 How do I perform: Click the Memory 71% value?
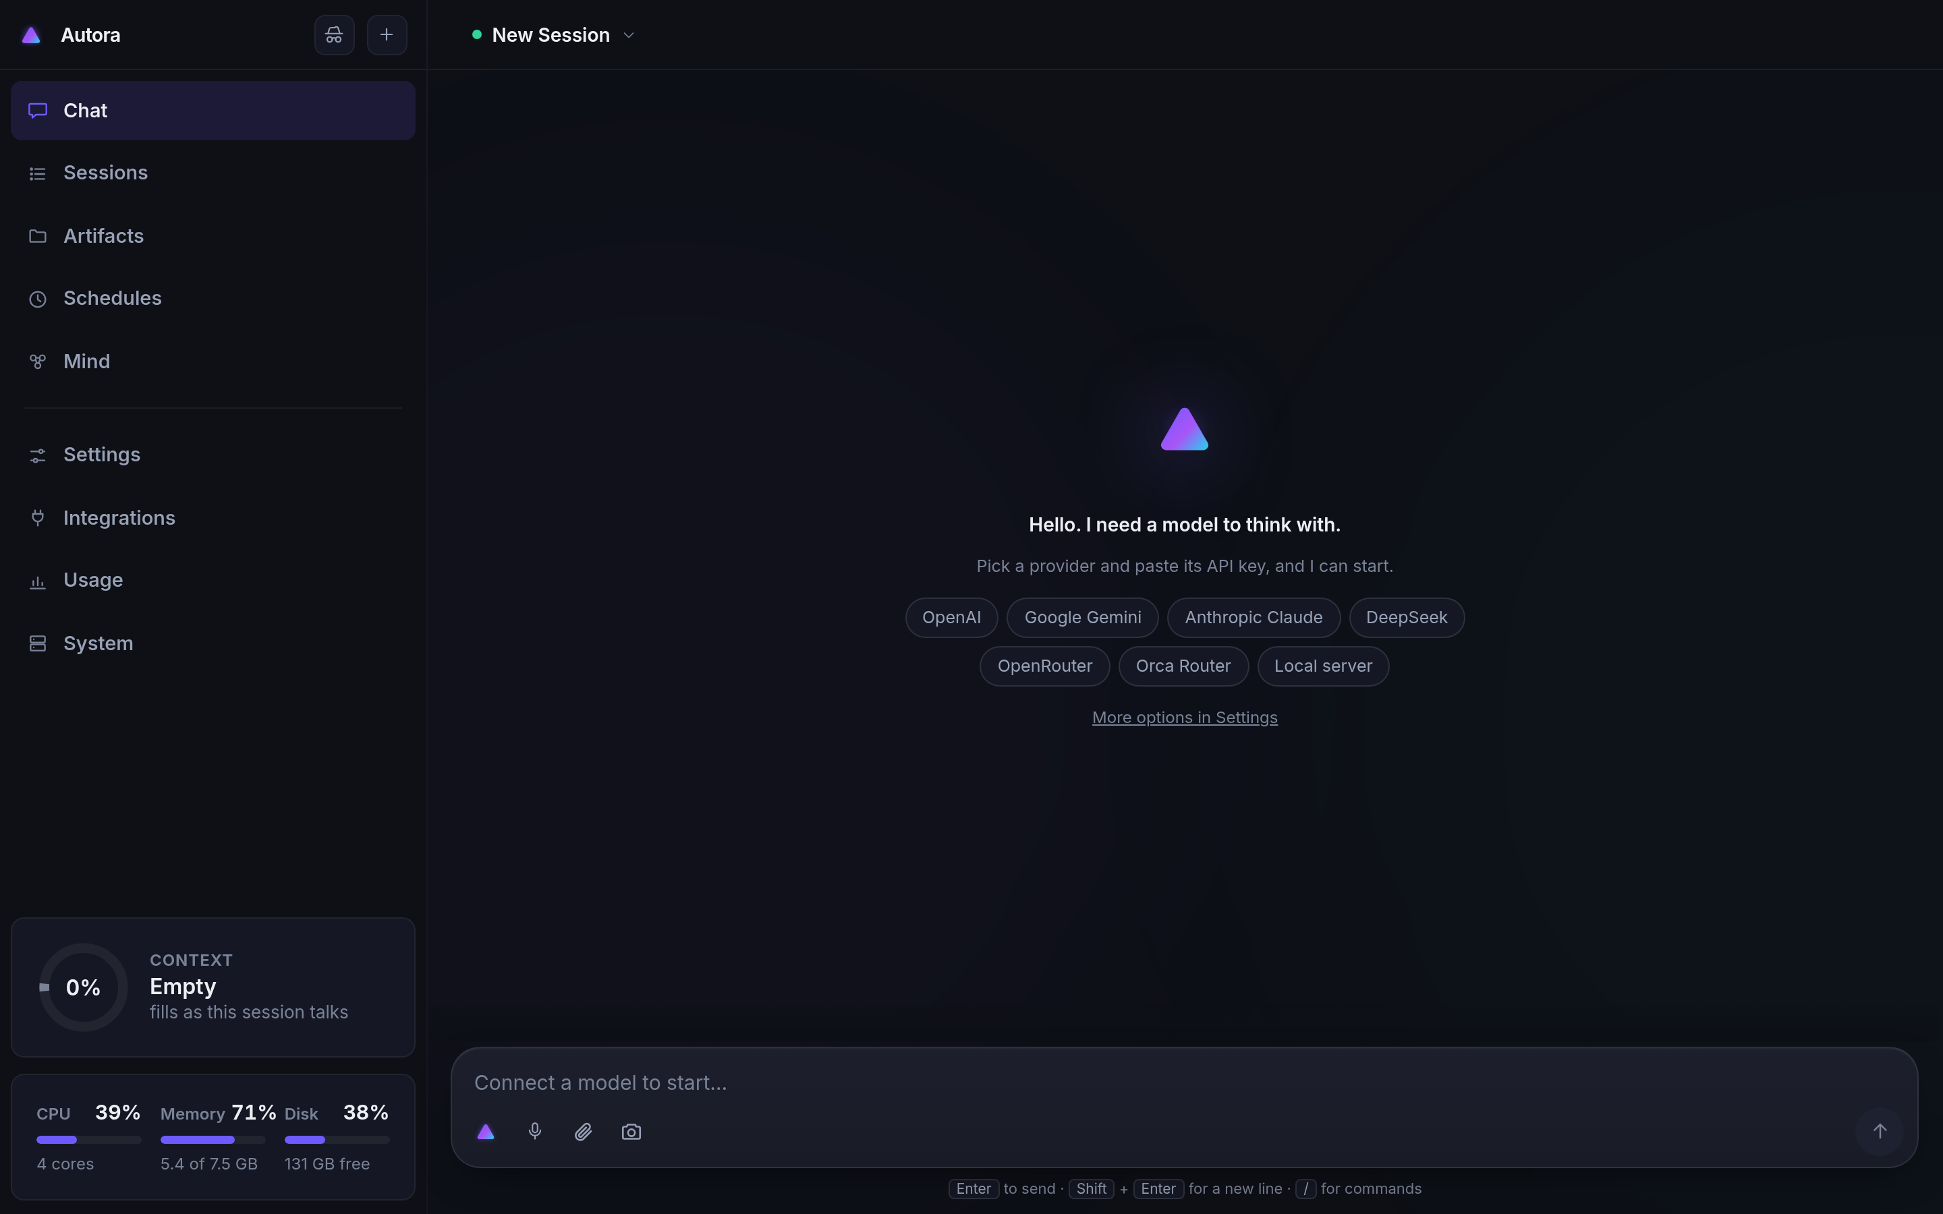(x=254, y=1113)
